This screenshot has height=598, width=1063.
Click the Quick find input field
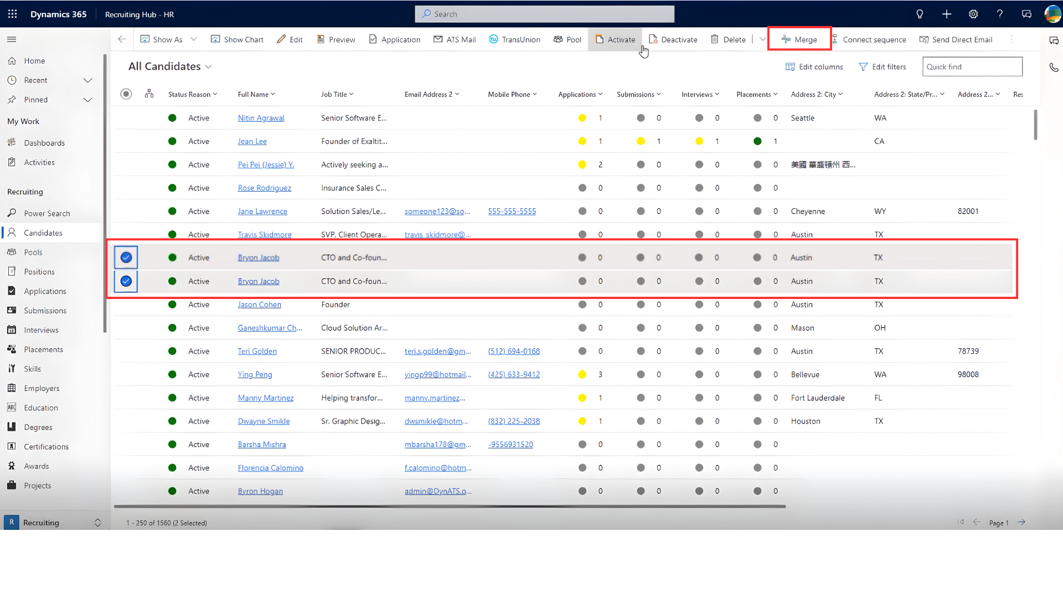coord(972,66)
